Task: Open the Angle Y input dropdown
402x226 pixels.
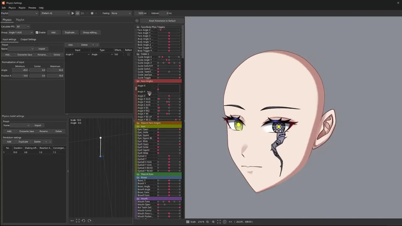Action: tap(77, 54)
